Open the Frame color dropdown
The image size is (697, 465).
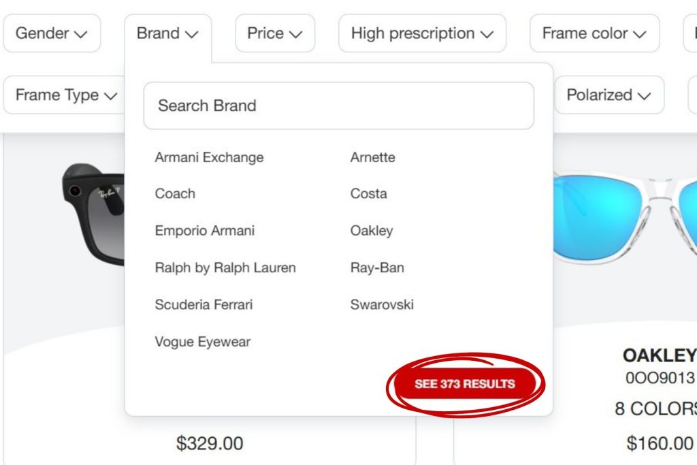click(x=594, y=33)
